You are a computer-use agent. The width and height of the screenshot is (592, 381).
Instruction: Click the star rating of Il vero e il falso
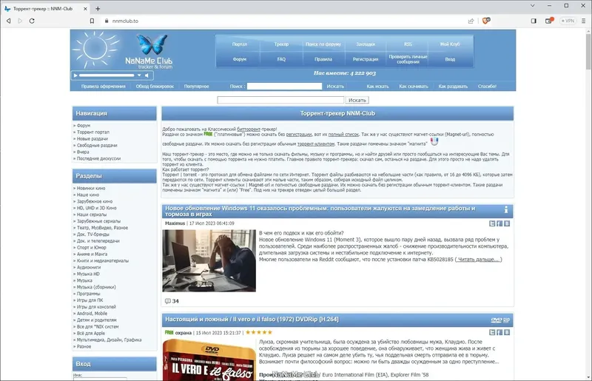259,332
